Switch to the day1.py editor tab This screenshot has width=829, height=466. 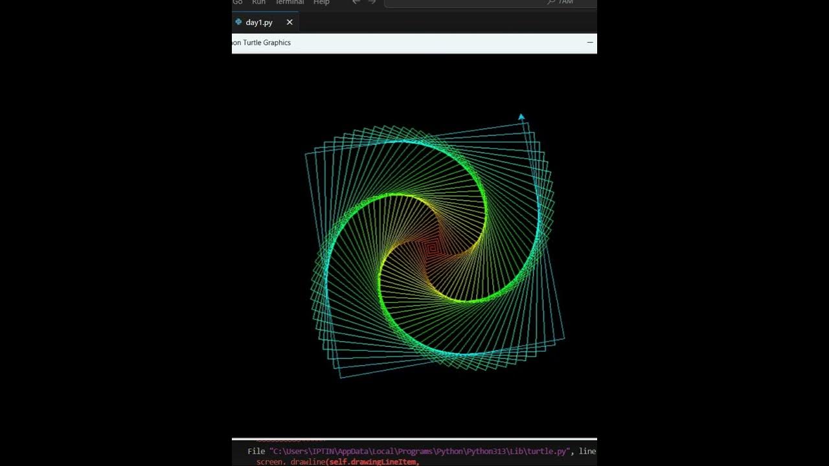(265, 22)
